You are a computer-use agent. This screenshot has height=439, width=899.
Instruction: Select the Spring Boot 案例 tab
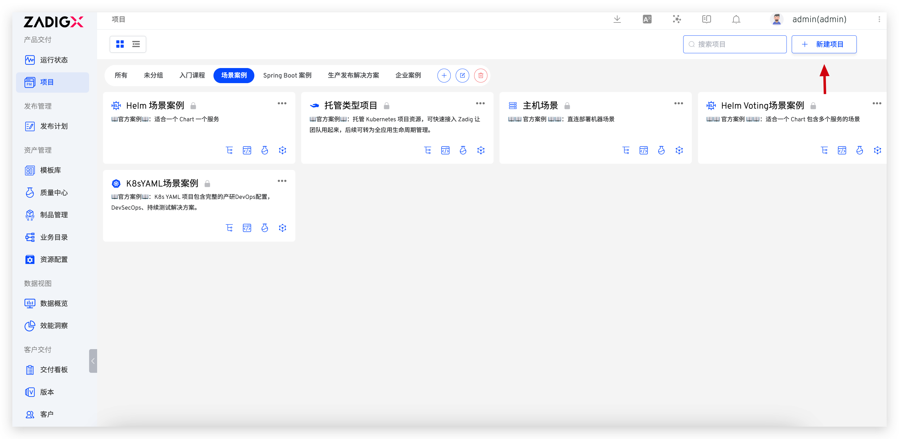click(x=287, y=75)
